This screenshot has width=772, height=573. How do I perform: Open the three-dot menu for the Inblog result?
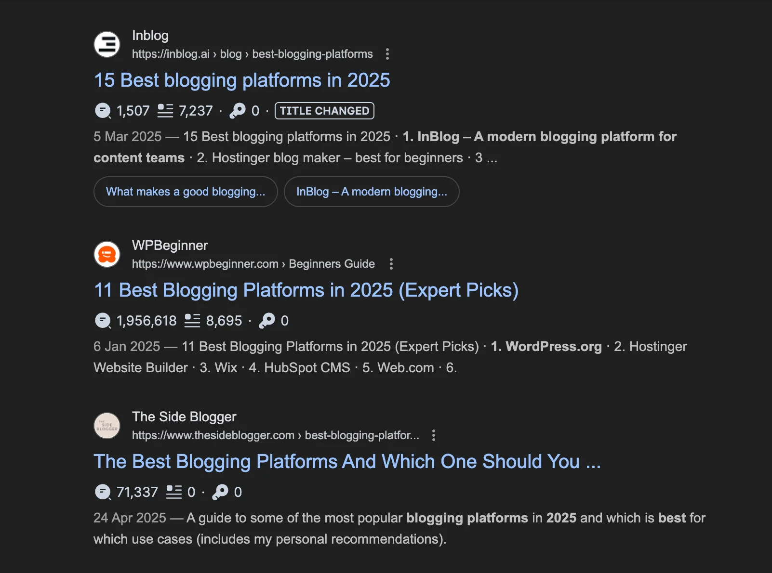387,54
